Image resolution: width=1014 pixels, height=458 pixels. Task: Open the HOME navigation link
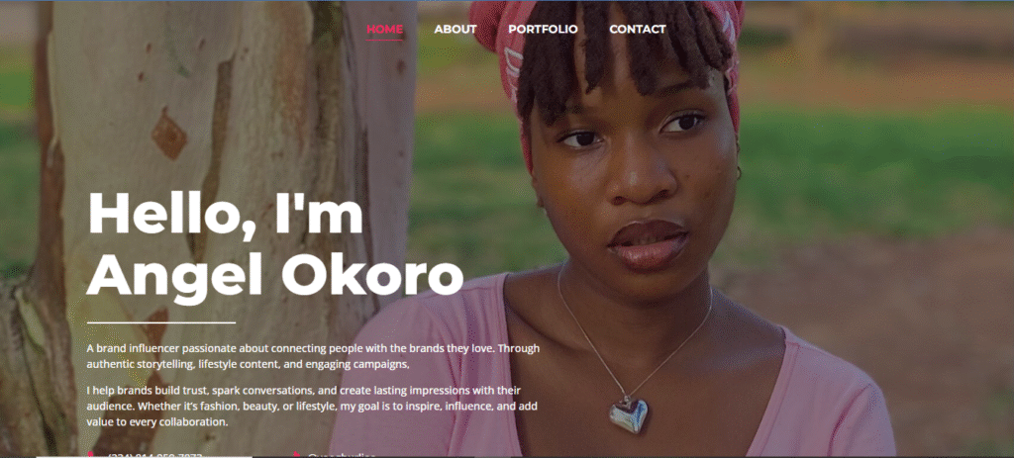(384, 29)
